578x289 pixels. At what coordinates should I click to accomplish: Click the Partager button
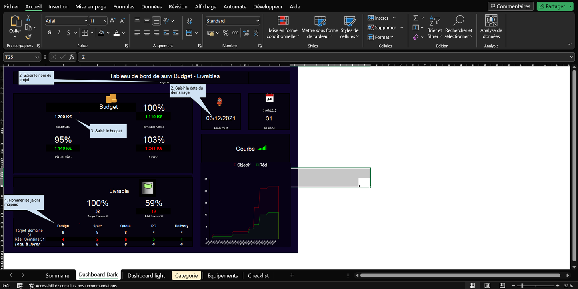(552, 6)
